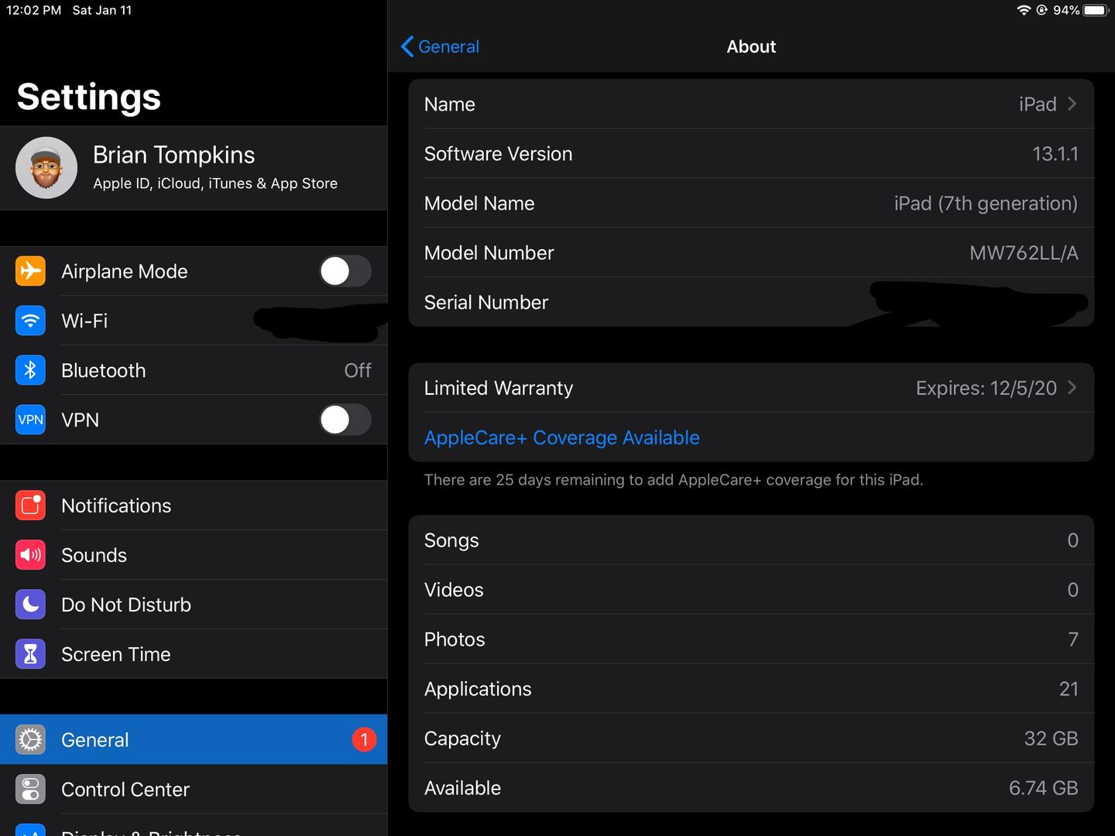Open the Name row chevron

[1072, 104]
